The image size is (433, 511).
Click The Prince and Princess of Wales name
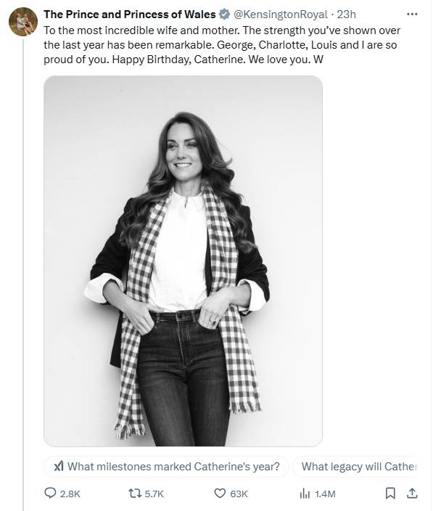[130, 15]
